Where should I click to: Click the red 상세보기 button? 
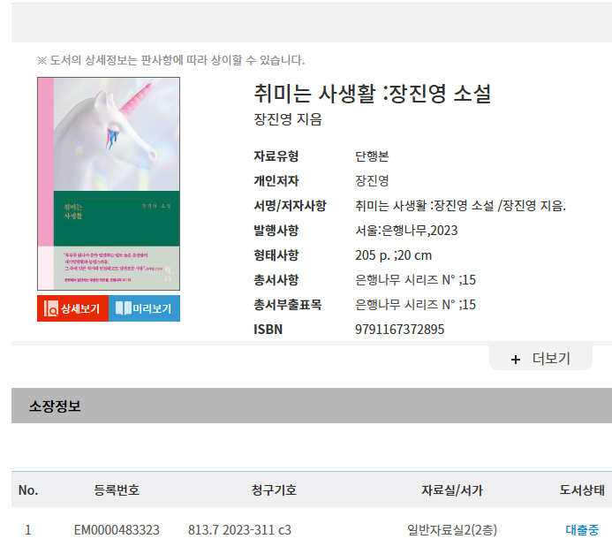pos(72,308)
